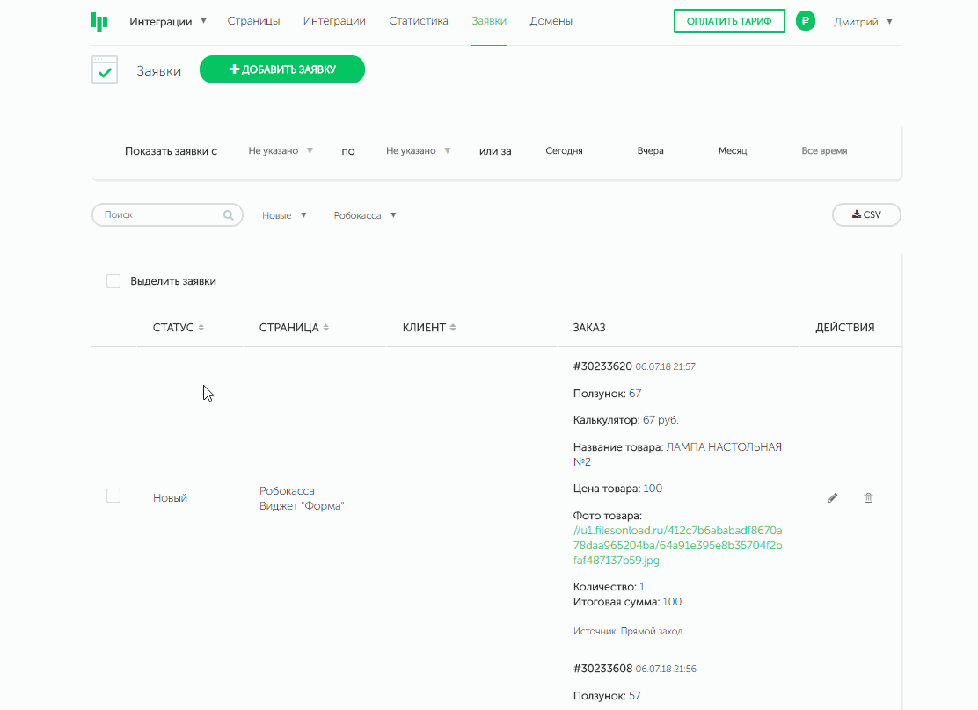978x710 pixels.
Task: Switch to the Статистика tab
Action: (418, 21)
